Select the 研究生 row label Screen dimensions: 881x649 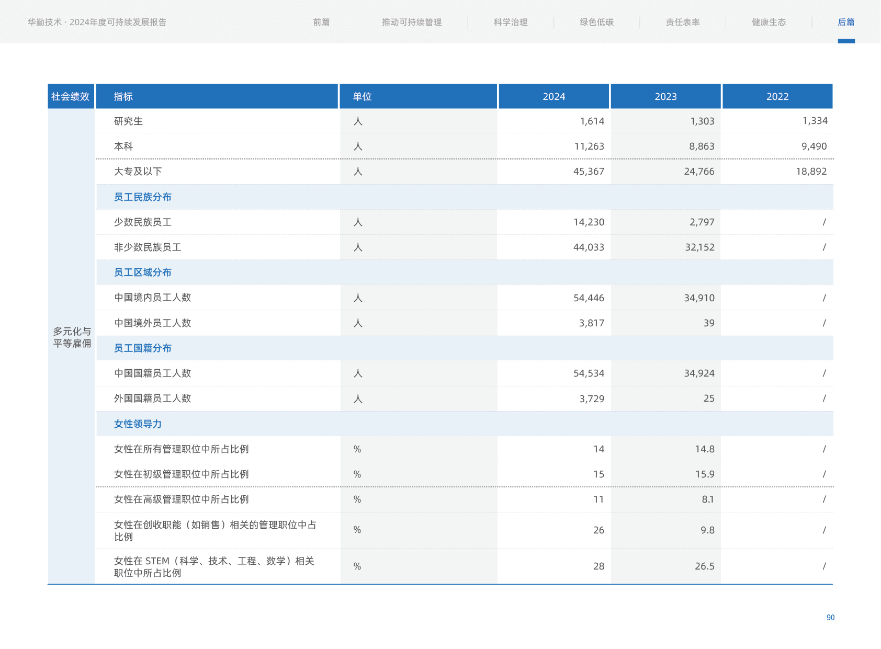pyautogui.click(x=128, y=121)
